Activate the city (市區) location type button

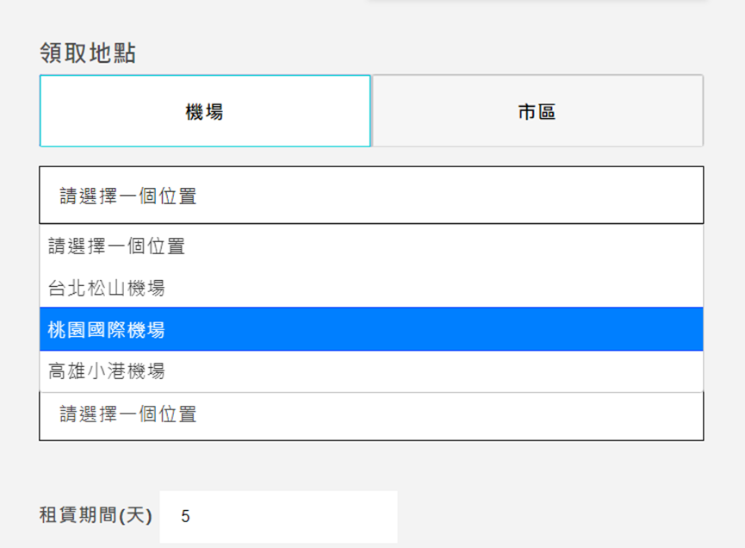(x=537, y=111)
